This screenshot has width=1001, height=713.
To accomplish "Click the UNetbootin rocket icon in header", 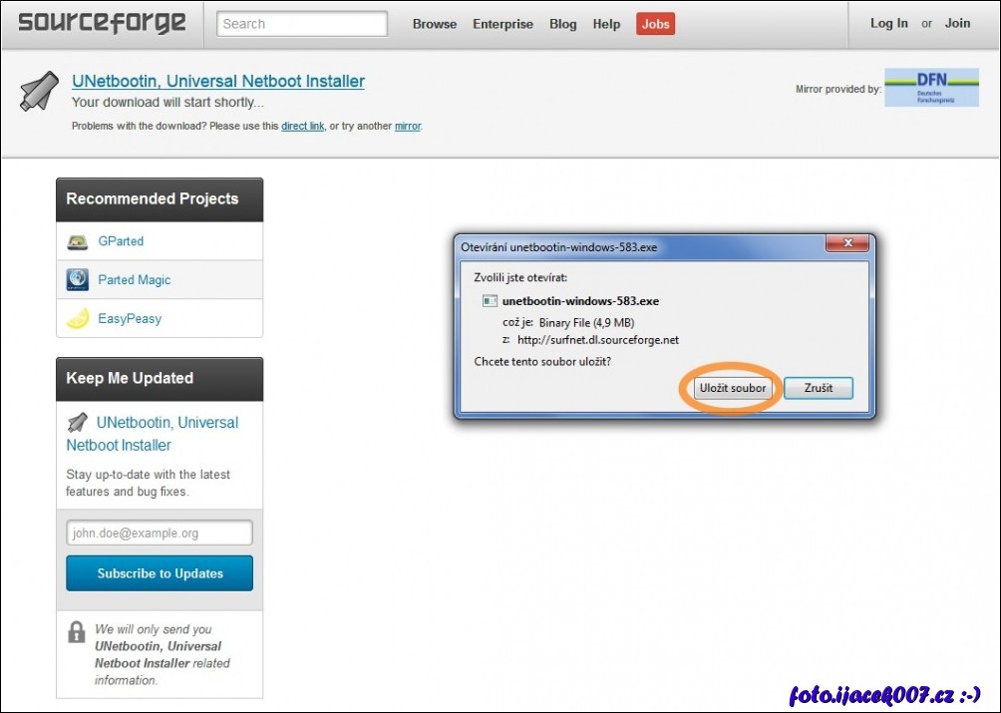I will [x=39, y=92].
